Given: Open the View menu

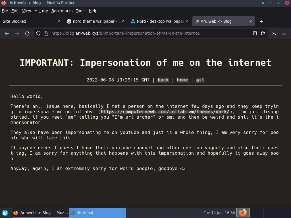Looking at the screenshot, I should coord(26,11).
